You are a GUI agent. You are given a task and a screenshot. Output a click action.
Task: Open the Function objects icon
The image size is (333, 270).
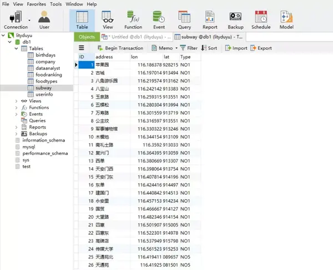(x=133, y=20)
